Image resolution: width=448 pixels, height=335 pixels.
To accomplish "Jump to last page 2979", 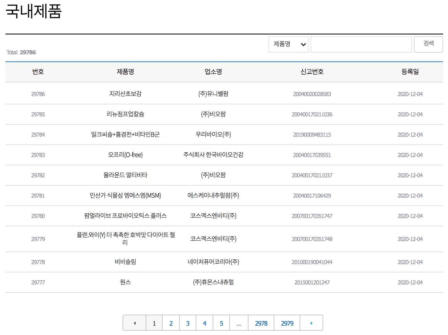I will tap(287, 323).
